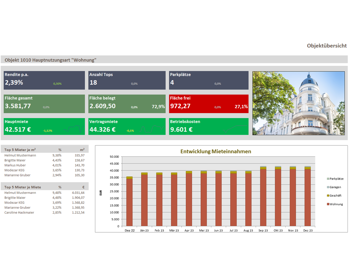Click the Top 5 Mieter je Miete header

tap(23, 187)
